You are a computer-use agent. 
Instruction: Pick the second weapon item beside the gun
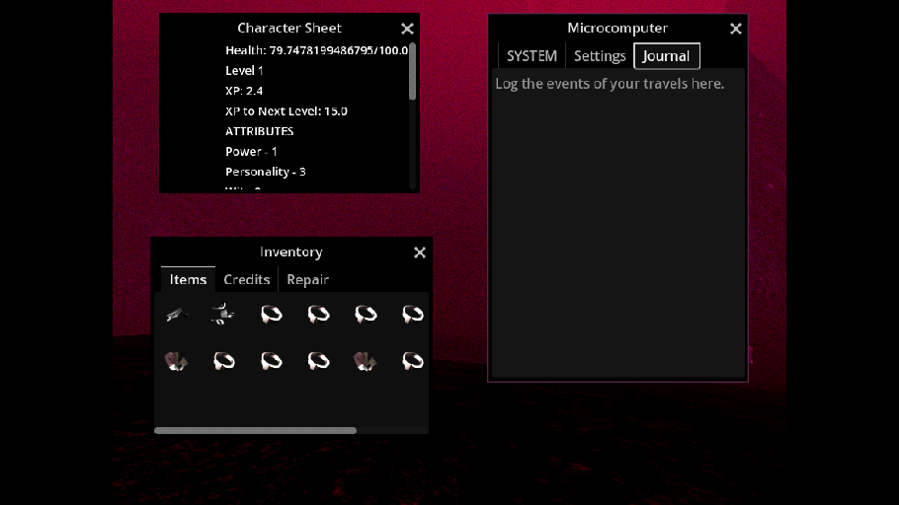(223, 315)
